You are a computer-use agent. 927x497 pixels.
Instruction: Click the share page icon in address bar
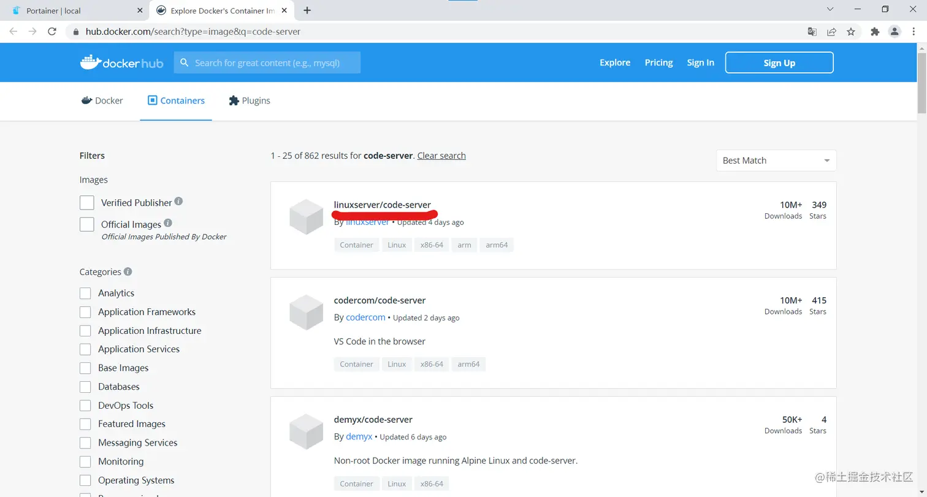pos(831,32)
